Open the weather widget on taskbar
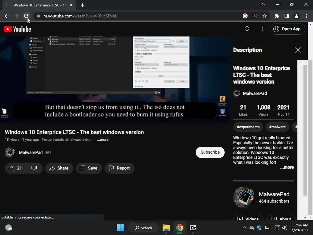 (9, 228)
